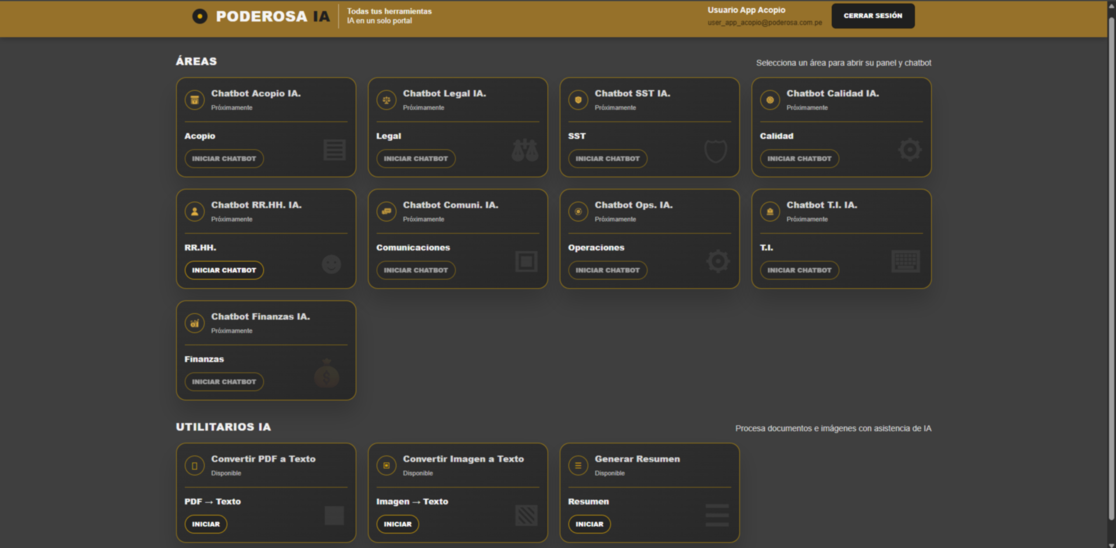Image resolution: width=1116 pixels, height=548 pixels.
Task: Start the RR.HH. chatbot with Iniciar Chatbot
Action: 224,270
